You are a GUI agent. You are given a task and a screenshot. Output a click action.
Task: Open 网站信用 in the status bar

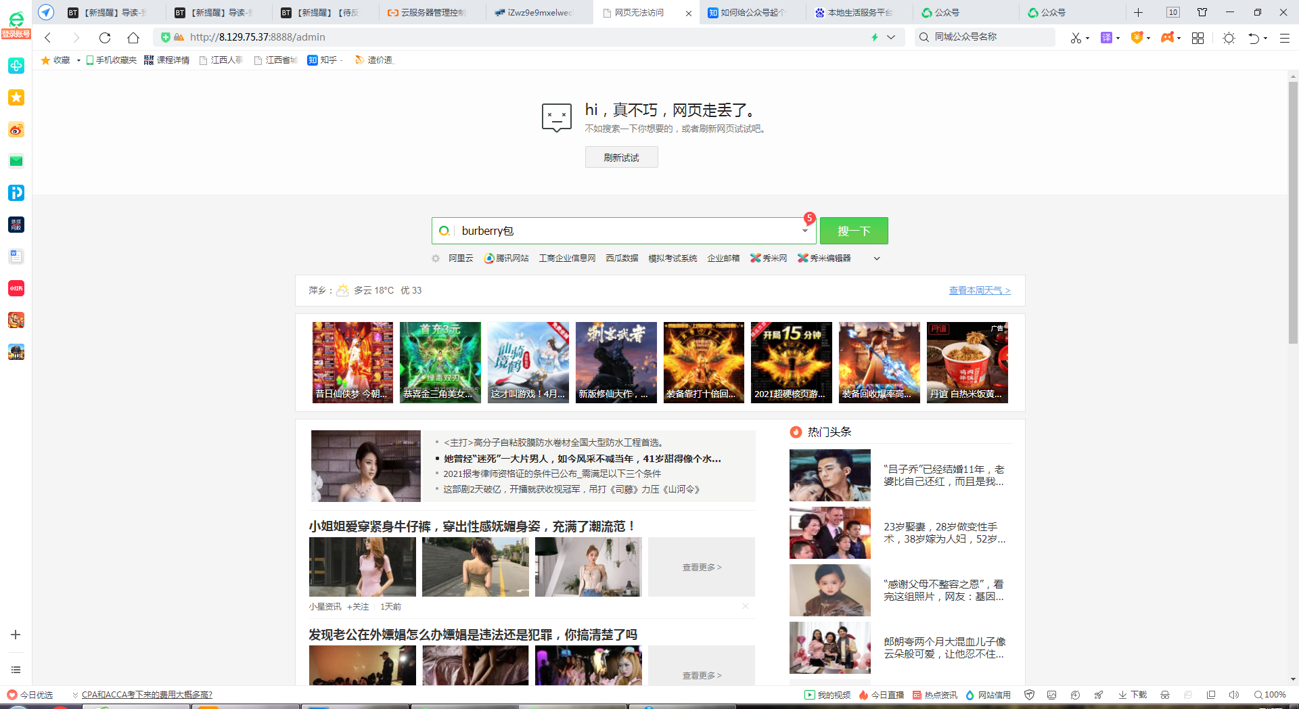tap(988, 695)
